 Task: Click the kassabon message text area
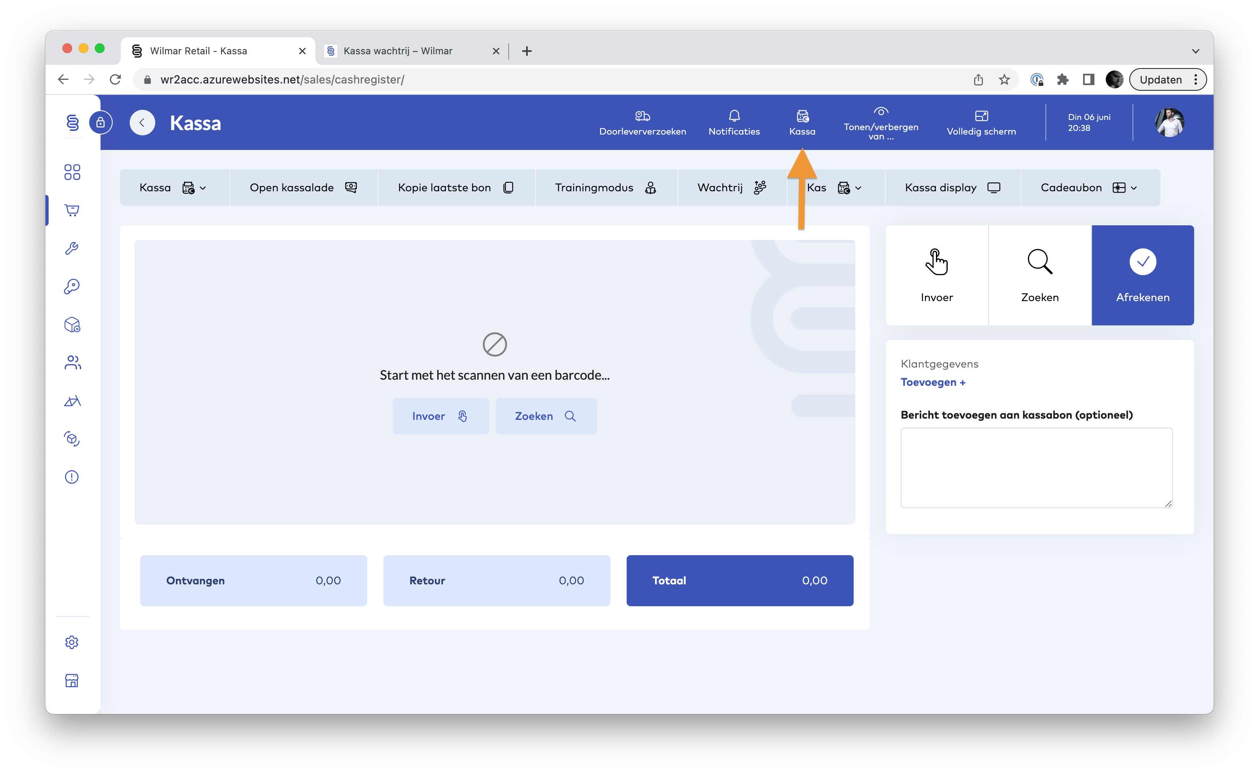click(1036, 468)
